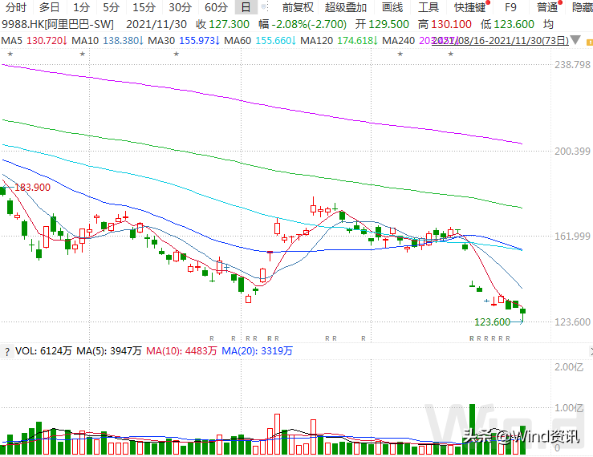The width and height of the screenshot is (593, 457).
Task: Click the 2.00亿 volume axis label
Action: coord(569,367)
